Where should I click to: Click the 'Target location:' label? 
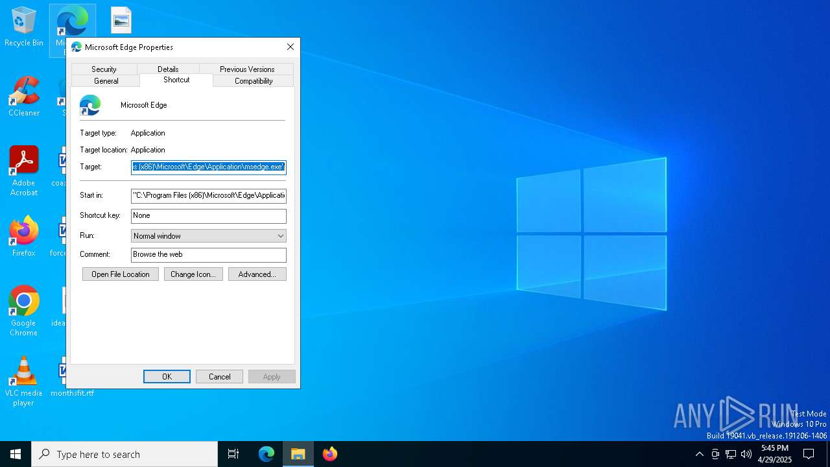coord(104,150)
